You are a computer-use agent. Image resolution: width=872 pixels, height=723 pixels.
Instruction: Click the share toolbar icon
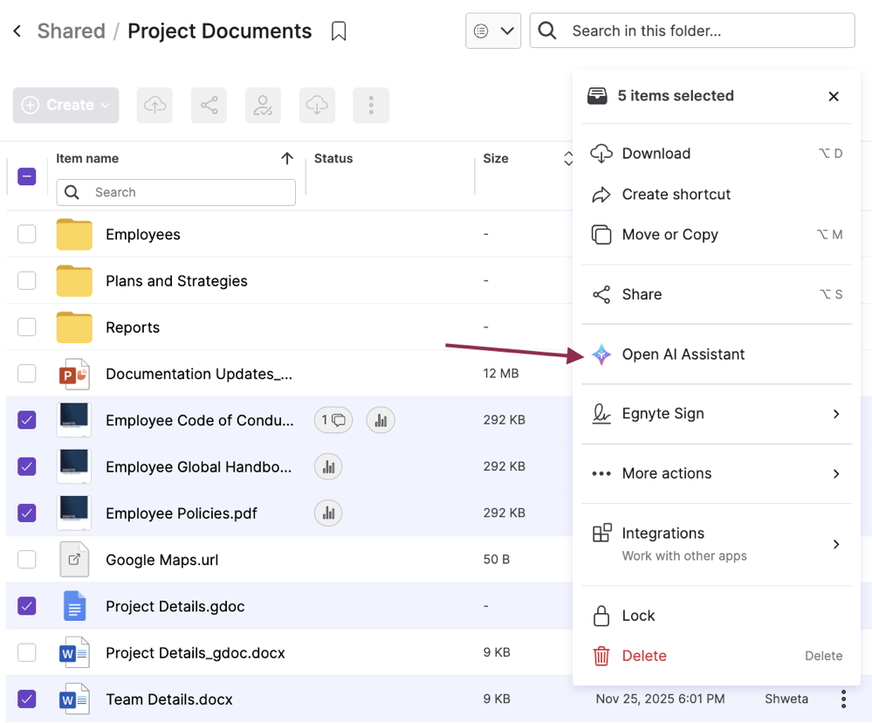pyautogui.click(x=209, y=106)
